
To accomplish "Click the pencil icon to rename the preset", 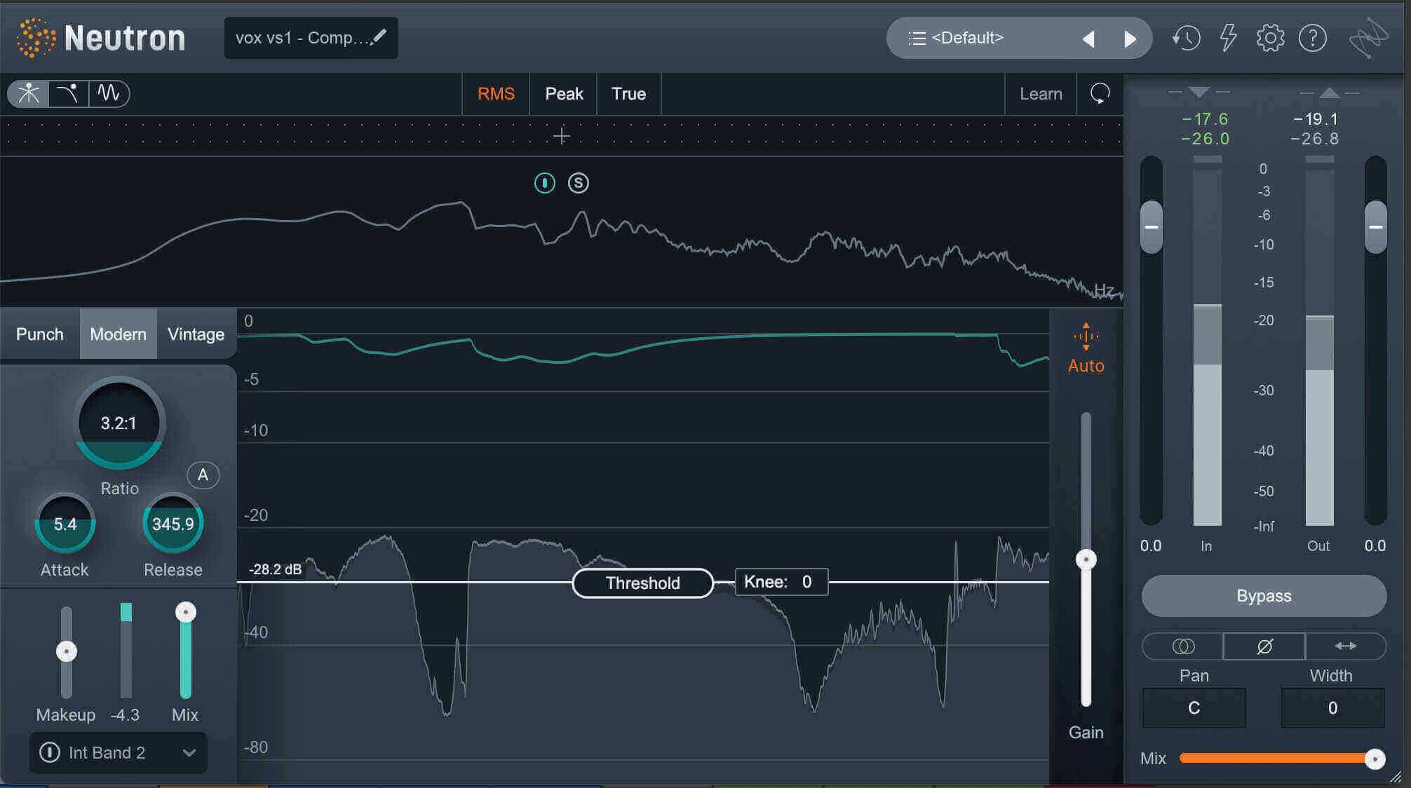I will tap(379, 36).
